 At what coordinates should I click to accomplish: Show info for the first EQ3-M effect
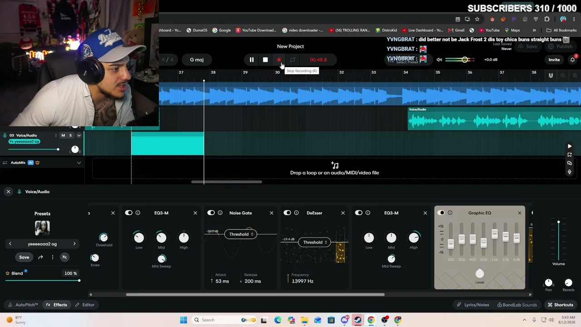click(x=138, y=213)
